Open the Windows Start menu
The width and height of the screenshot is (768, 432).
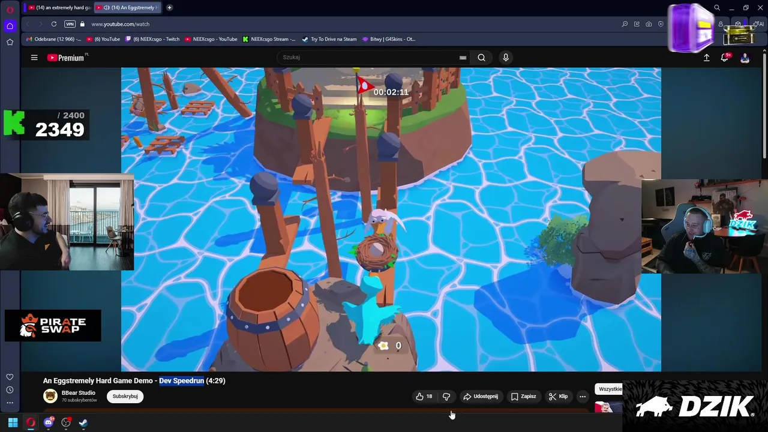point(13,423)
